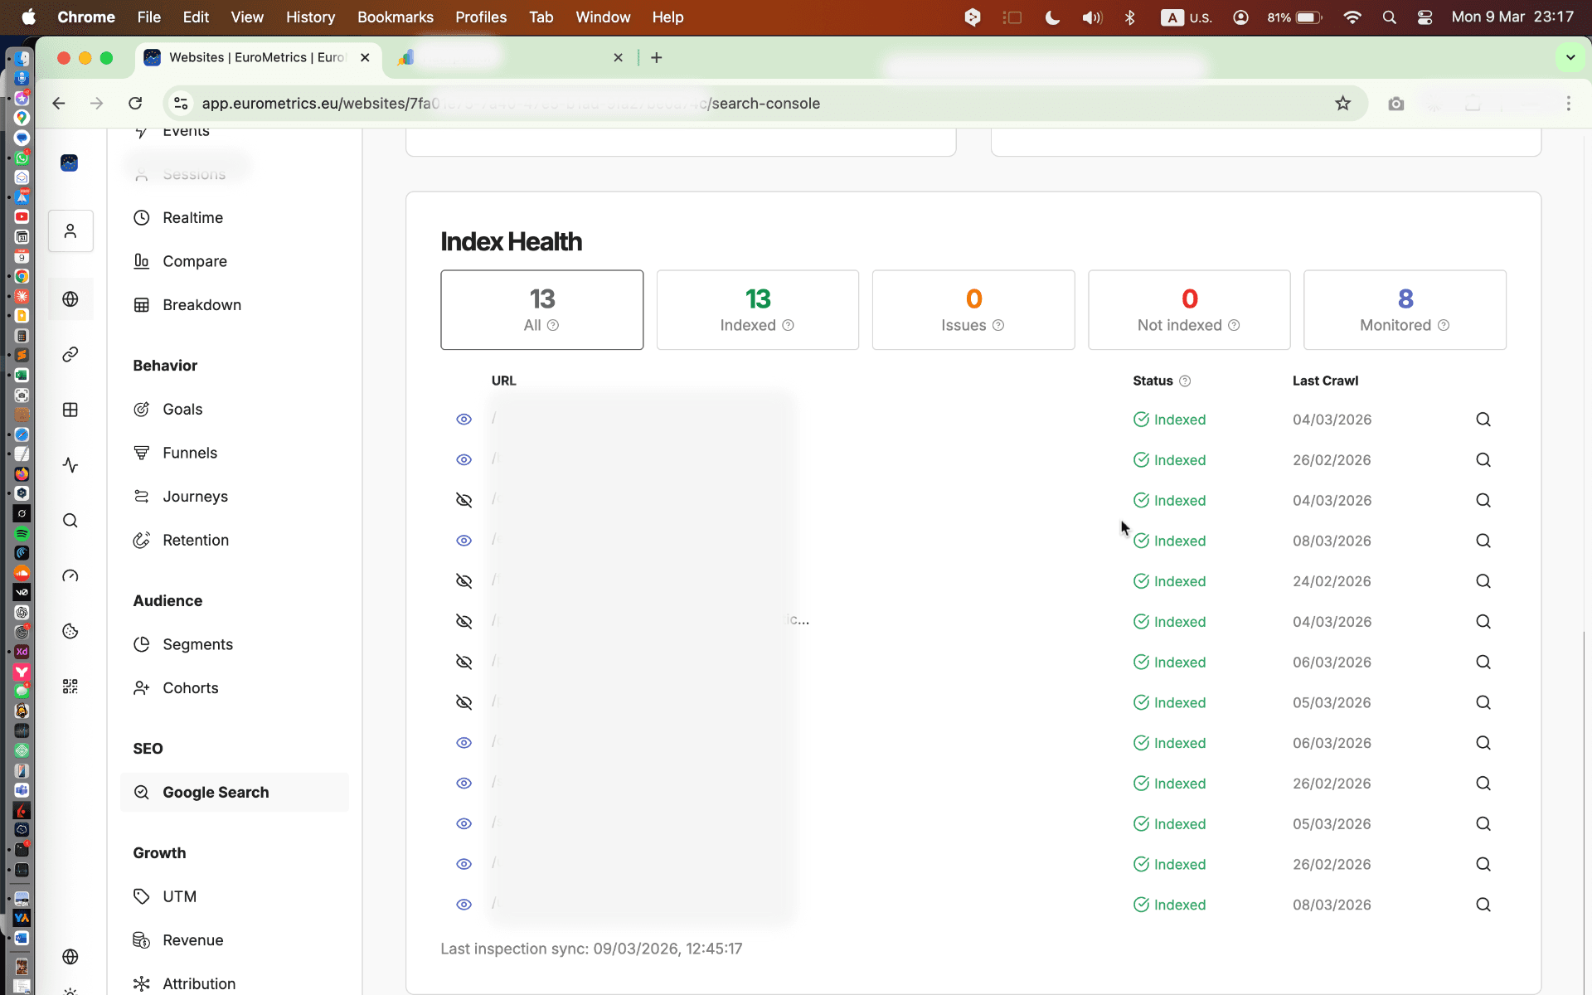The width and height of the screenshot is (1592, 995).
Task: Inspect the last URL, crawled 08/03/2026
Action: coord(1483,905)
